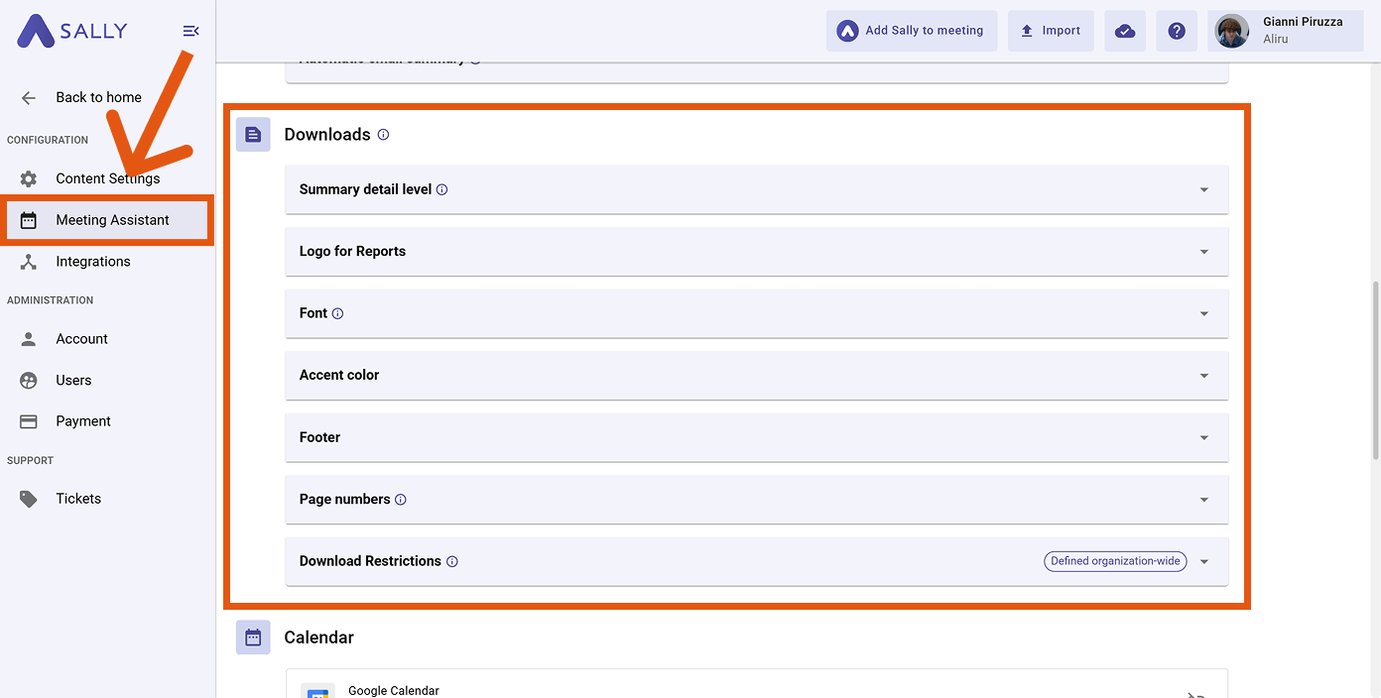Open Content Settings in sidebar
1381x698 pixels.
click(107, 178)
